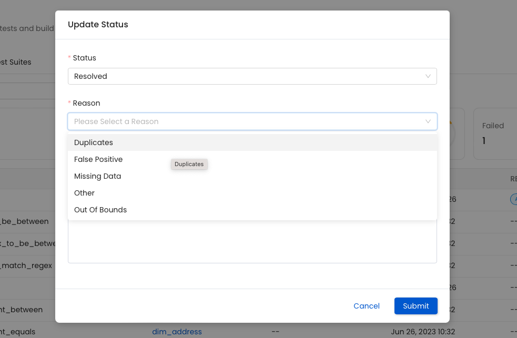Select the Test Suites heading tab
Image resolution: width=517 pixels, height=338 pixels.
click(16, 62)
